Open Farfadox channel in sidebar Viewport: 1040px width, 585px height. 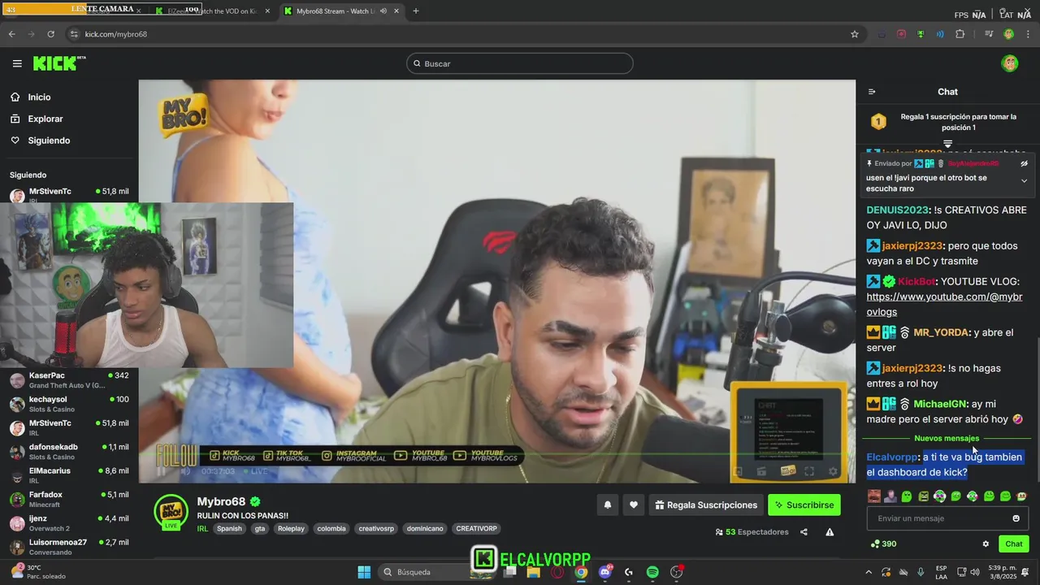point(69,499)
